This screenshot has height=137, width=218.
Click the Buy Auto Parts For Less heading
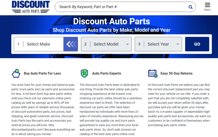pos(42,73)
